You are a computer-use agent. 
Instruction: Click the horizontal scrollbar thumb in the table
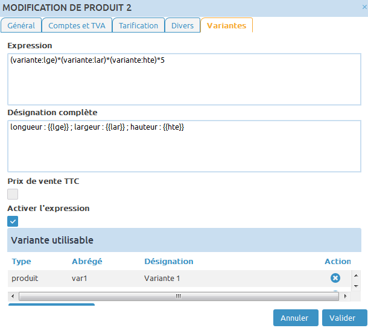pyautogui.click(x=179, y=296)
